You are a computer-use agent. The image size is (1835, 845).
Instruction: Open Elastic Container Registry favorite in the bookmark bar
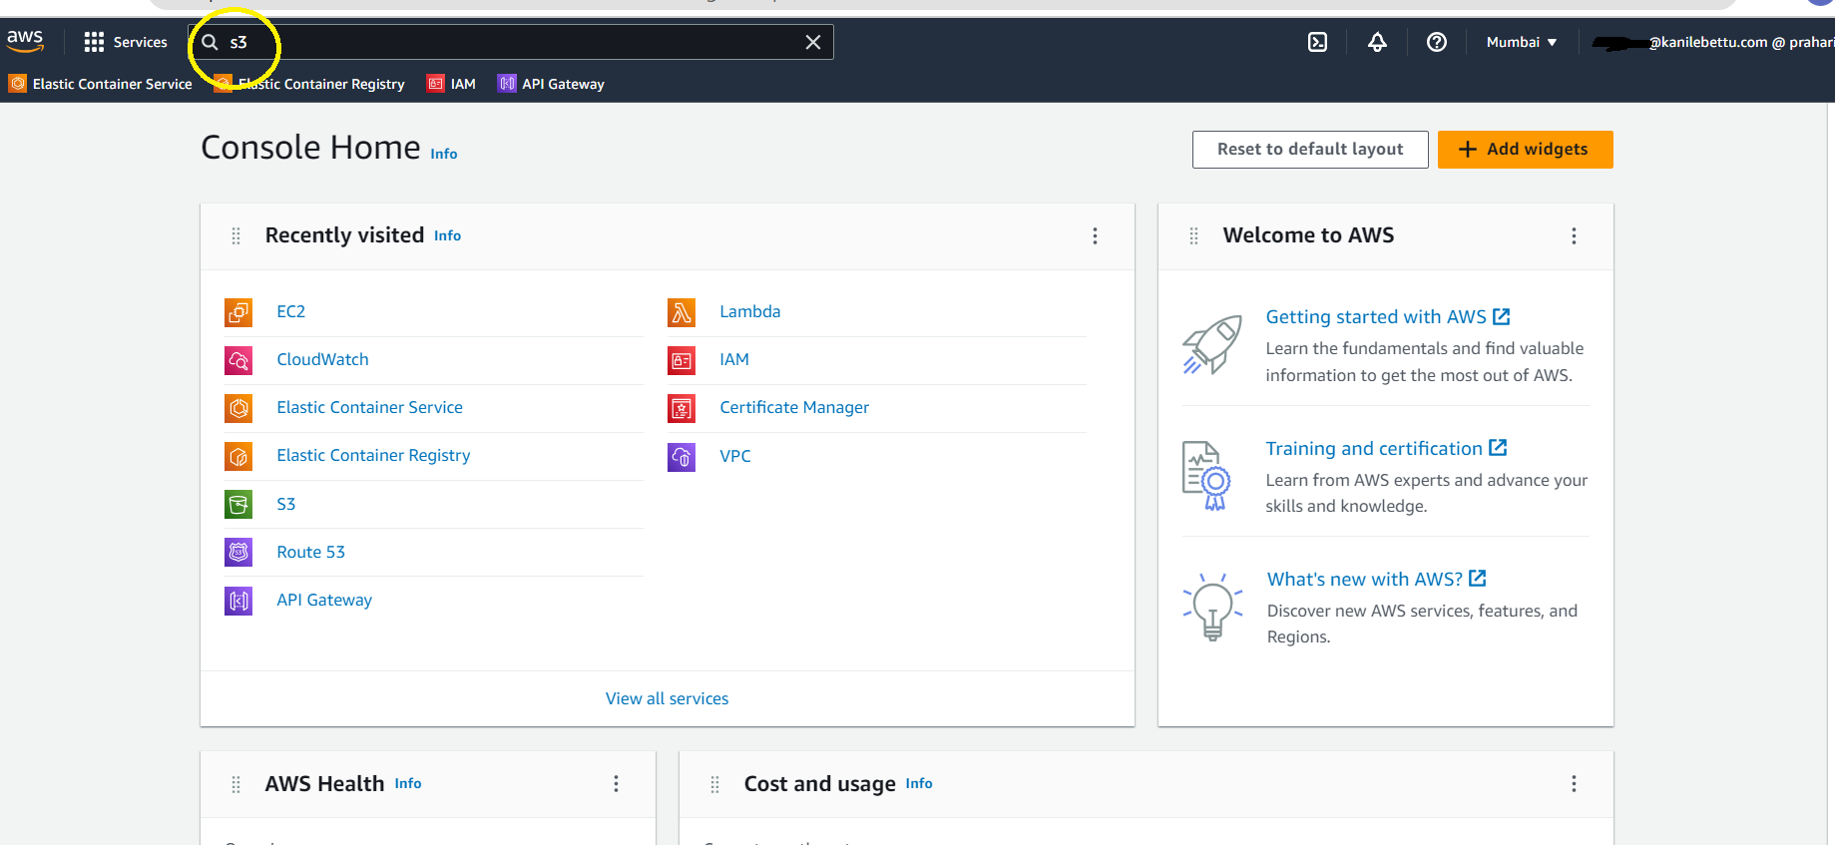(x=309, y=84)
